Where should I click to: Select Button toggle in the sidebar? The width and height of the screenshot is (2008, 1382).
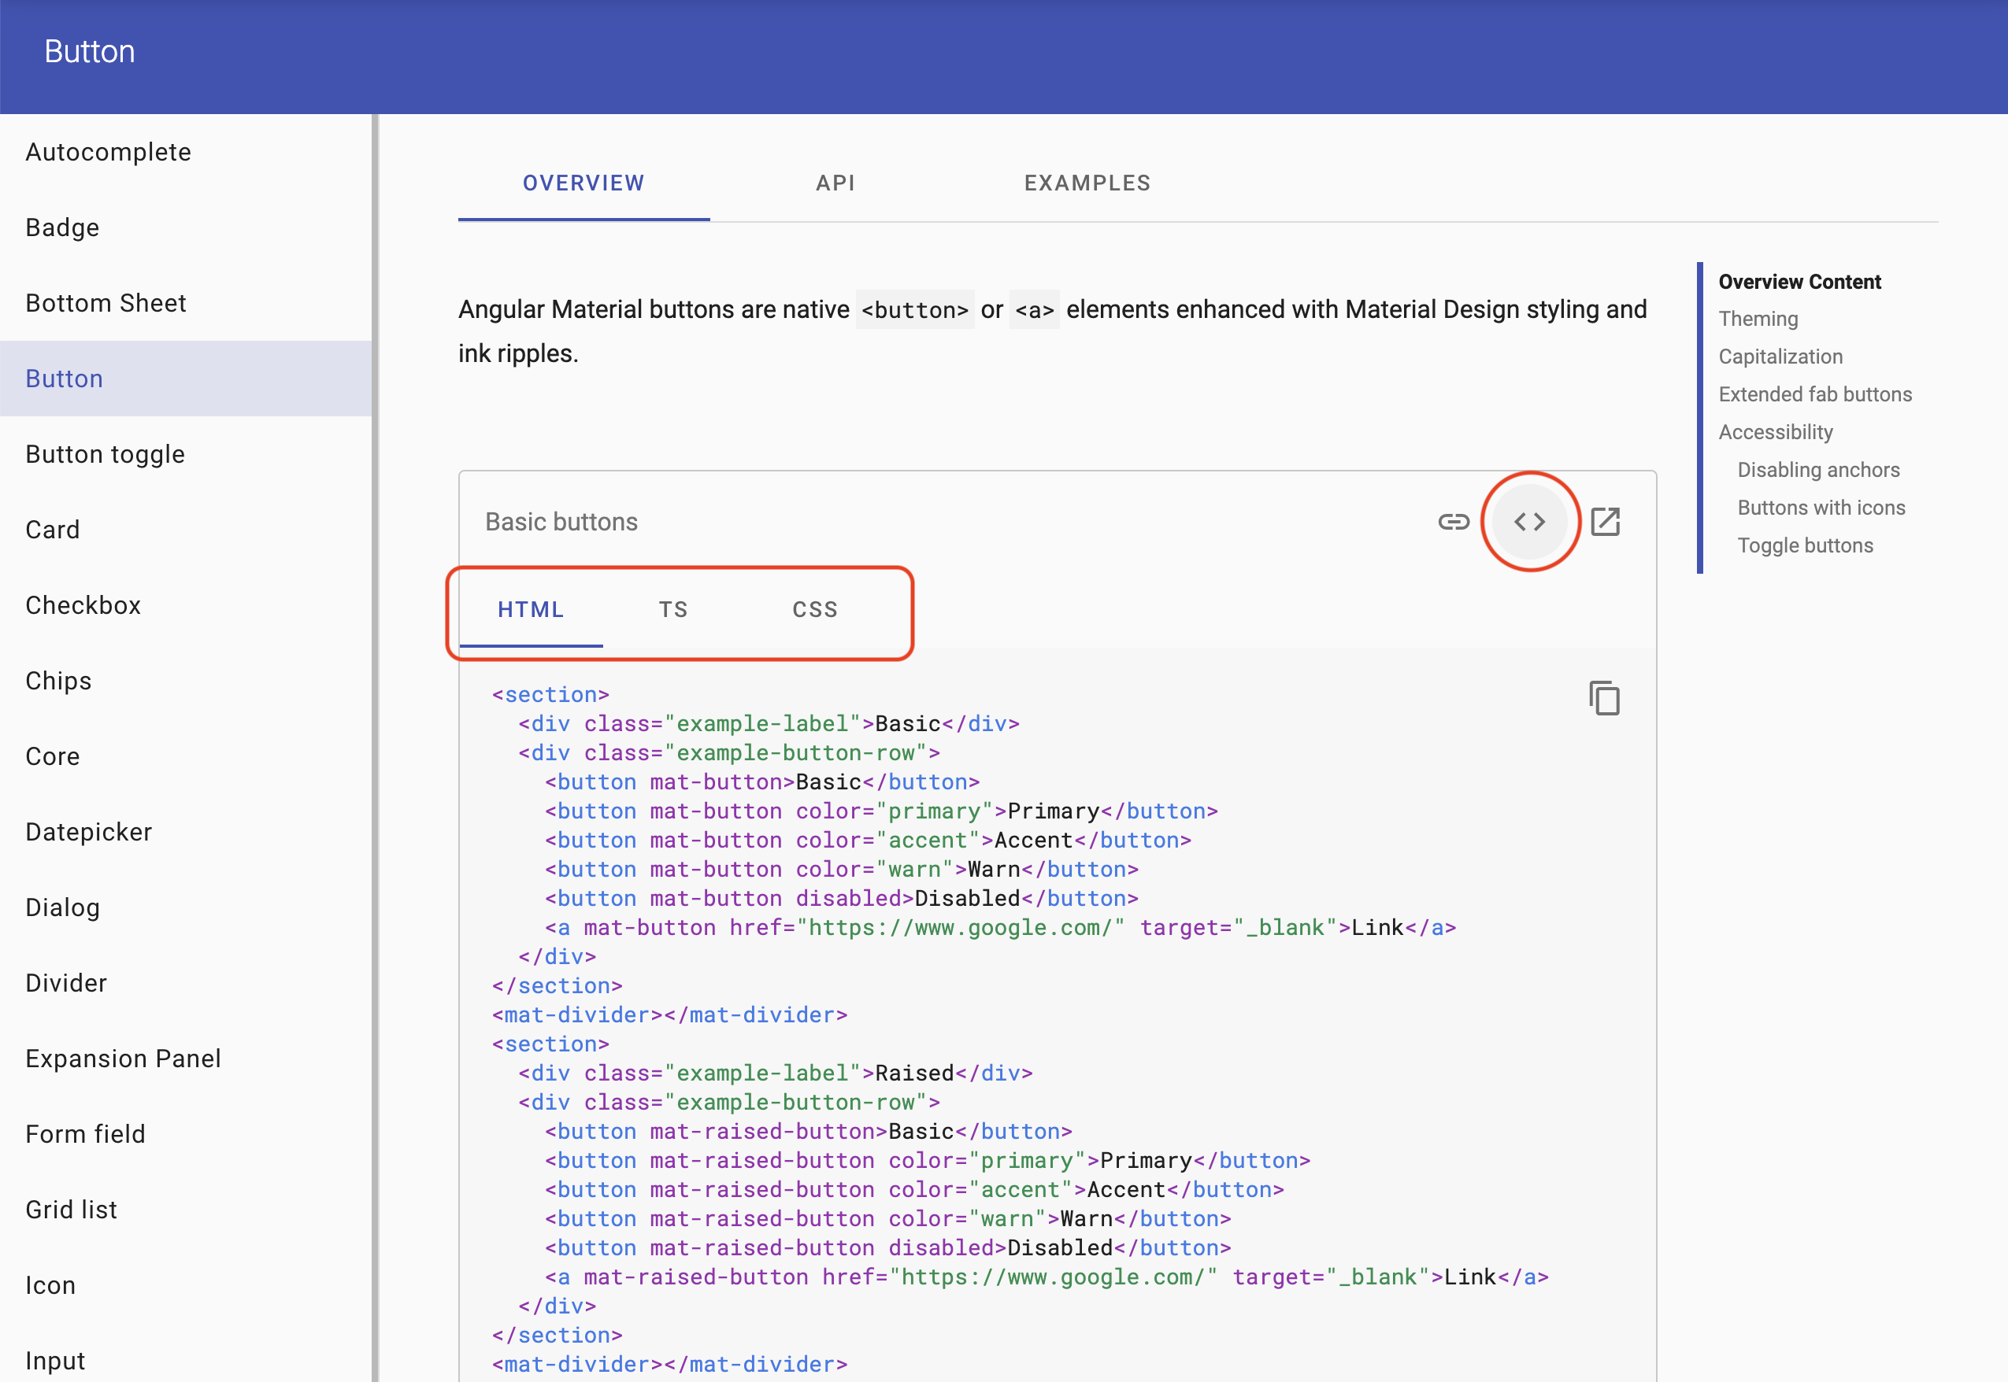[x=105, y=454]
